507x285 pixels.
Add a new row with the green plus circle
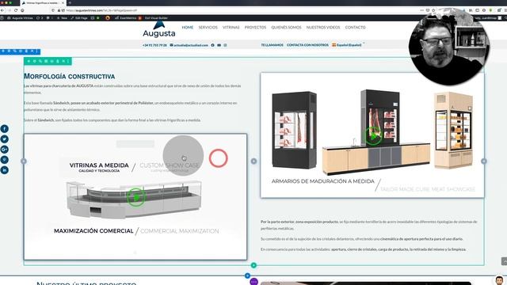[x=253, y=265]
